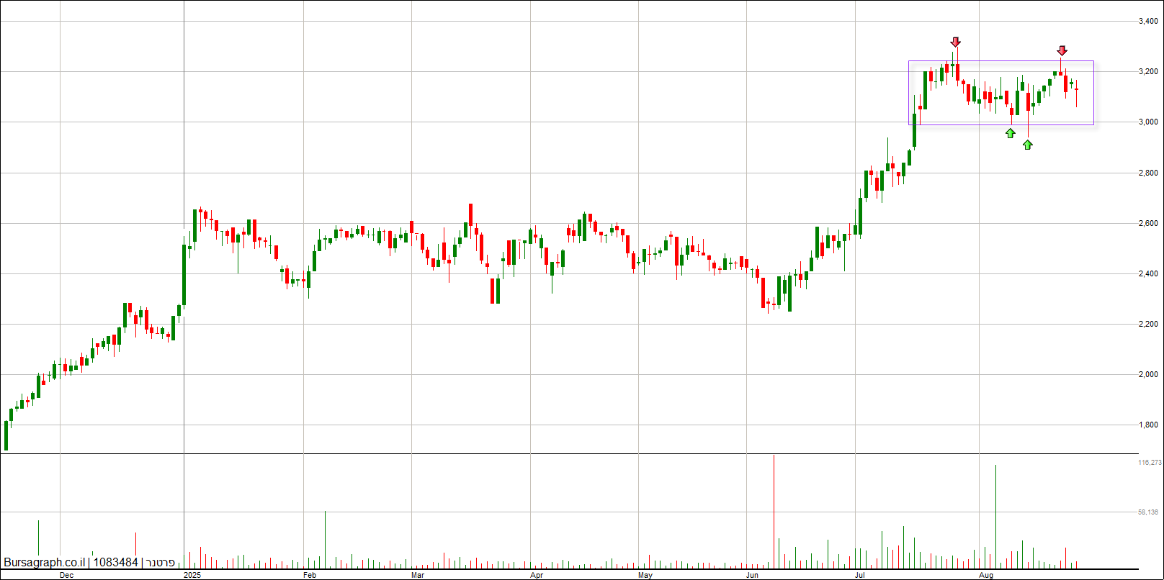
Task: Click the 2,400 price axis label
Action: click(x=1148, y=273)
